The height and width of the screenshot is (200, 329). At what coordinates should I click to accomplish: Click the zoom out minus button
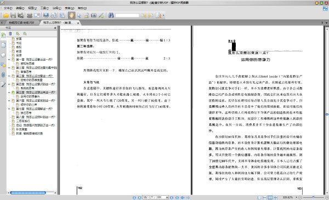(300, 197)
